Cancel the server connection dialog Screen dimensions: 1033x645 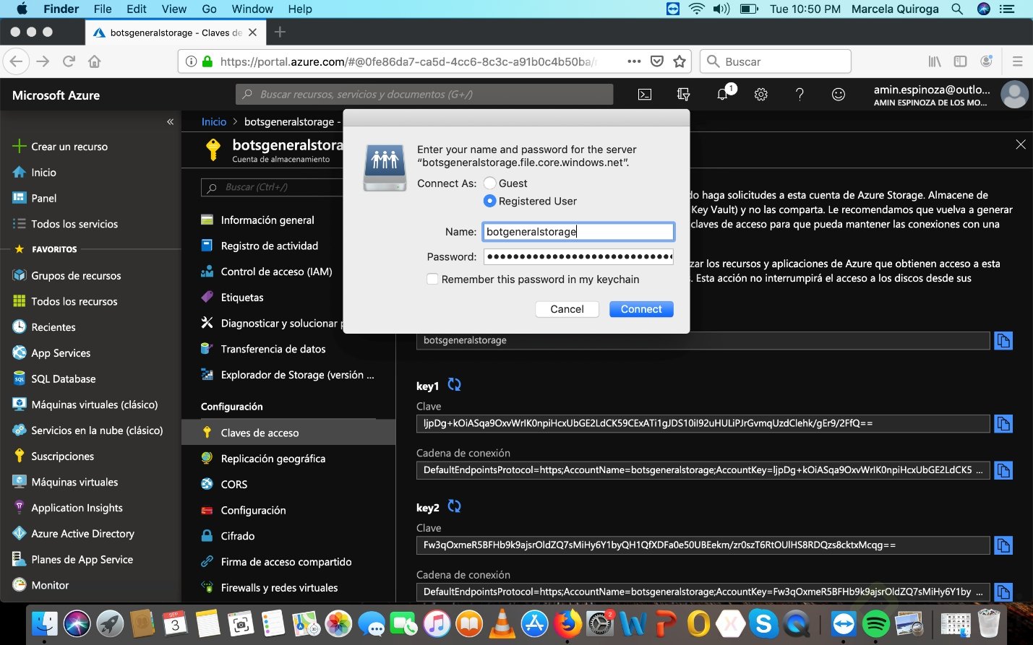[567, 309]
